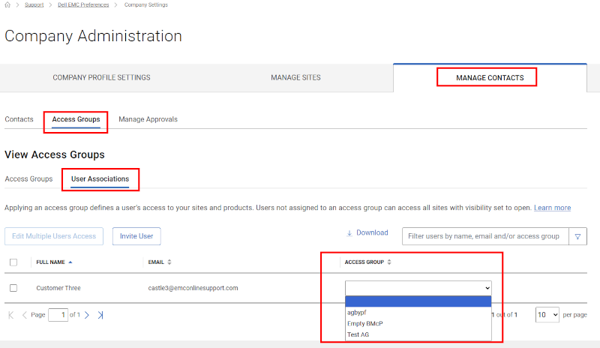The image size is (600, 348).
Task: Sort by Email column icon
Action: tap(169, 262)
